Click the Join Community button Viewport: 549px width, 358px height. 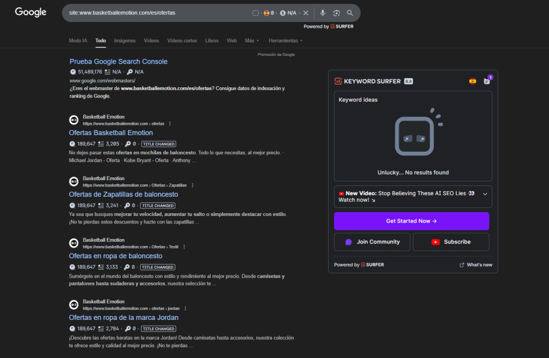373,242
